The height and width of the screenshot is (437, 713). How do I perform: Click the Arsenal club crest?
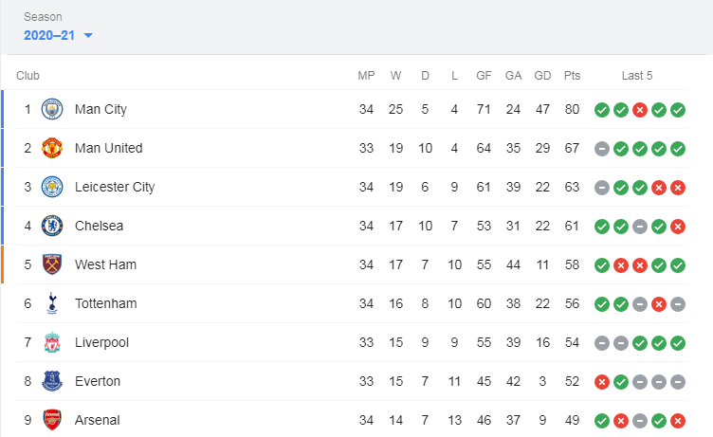[x=52, y=420]
